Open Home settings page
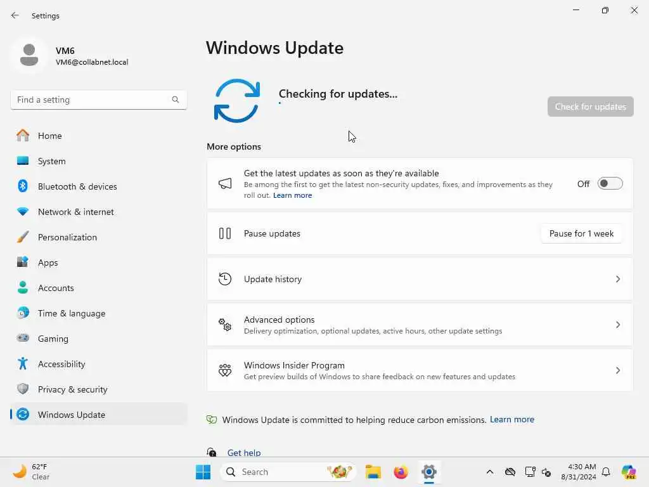The image size is (649, 487). click(98, 136)
